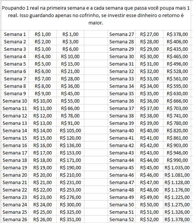Select the Semana 27 cell

(122, 34)
